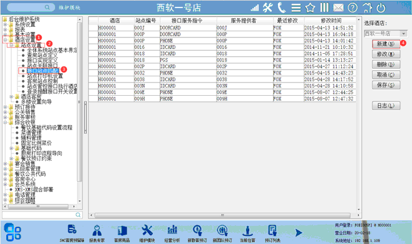
Task: Select 站点打印机设置 tree item
Action: point(45,76)
